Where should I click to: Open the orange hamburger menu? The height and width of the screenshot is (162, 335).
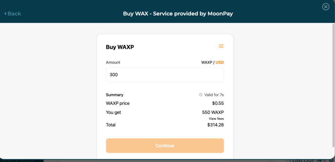(221, 46)
